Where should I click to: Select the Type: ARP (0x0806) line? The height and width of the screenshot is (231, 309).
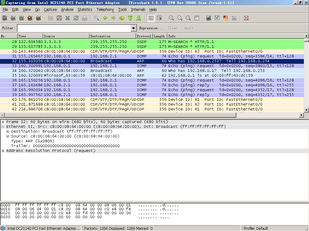coord(33,141)
